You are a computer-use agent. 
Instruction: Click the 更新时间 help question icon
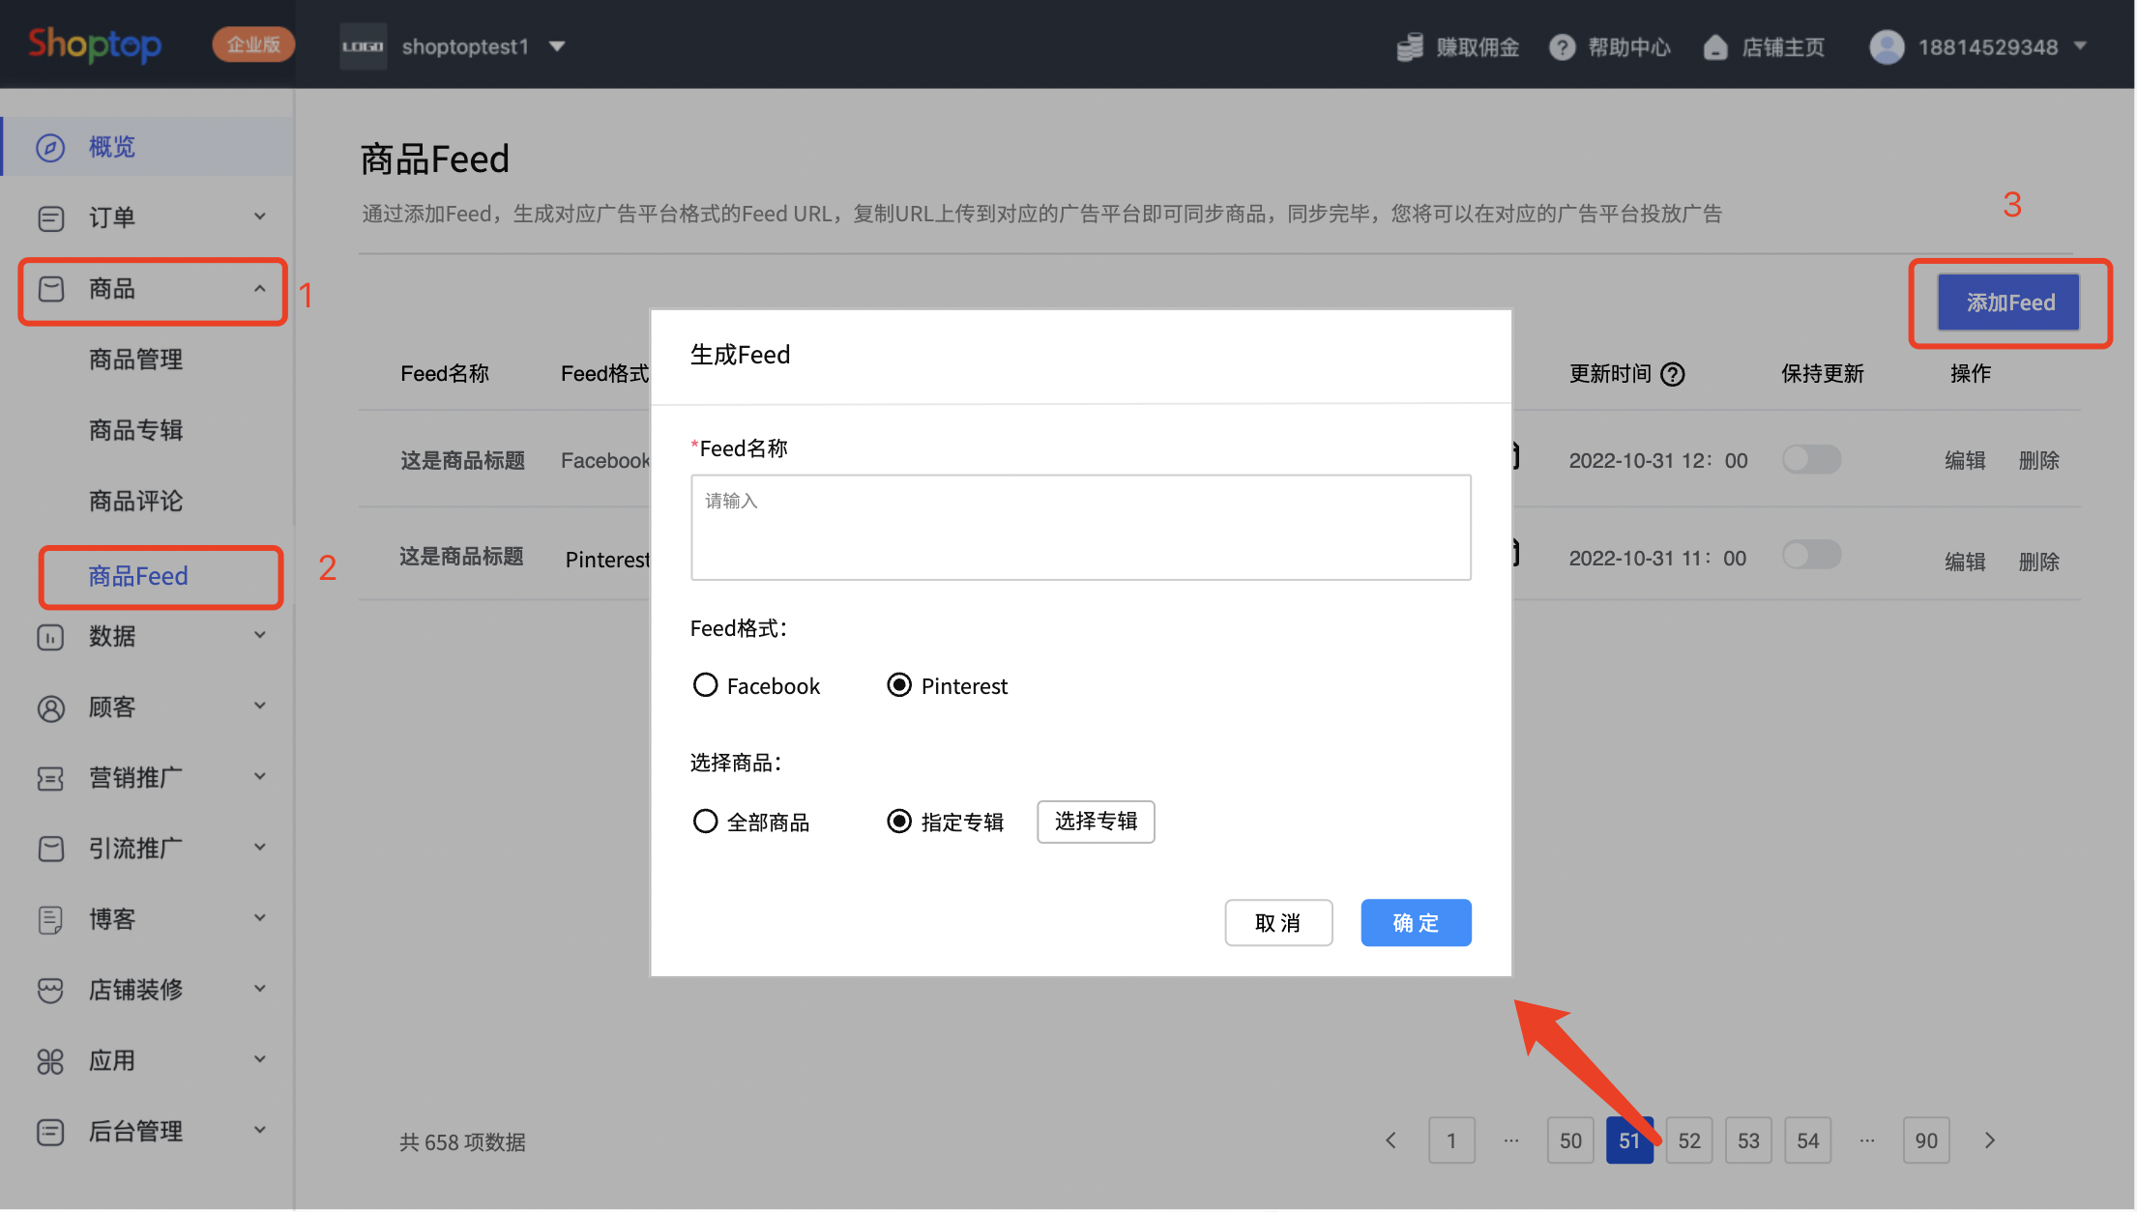click(x=1673, y=374)
